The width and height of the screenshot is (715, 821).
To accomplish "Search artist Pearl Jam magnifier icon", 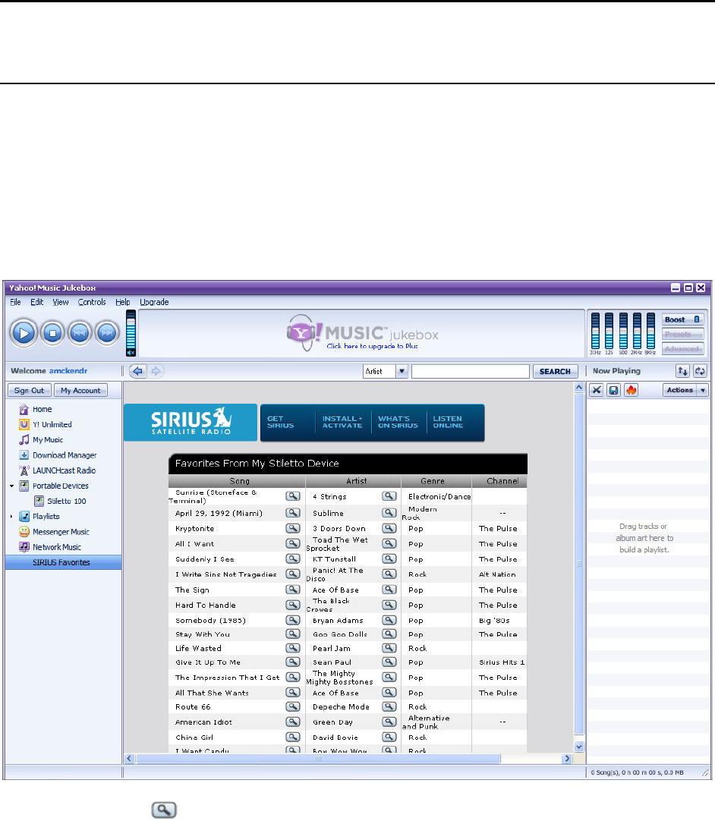I will point(389,648).
